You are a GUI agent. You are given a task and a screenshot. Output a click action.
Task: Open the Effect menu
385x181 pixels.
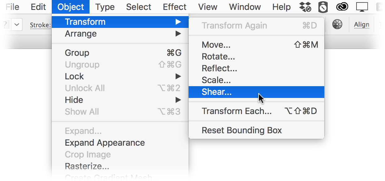(x=175, y=7)
